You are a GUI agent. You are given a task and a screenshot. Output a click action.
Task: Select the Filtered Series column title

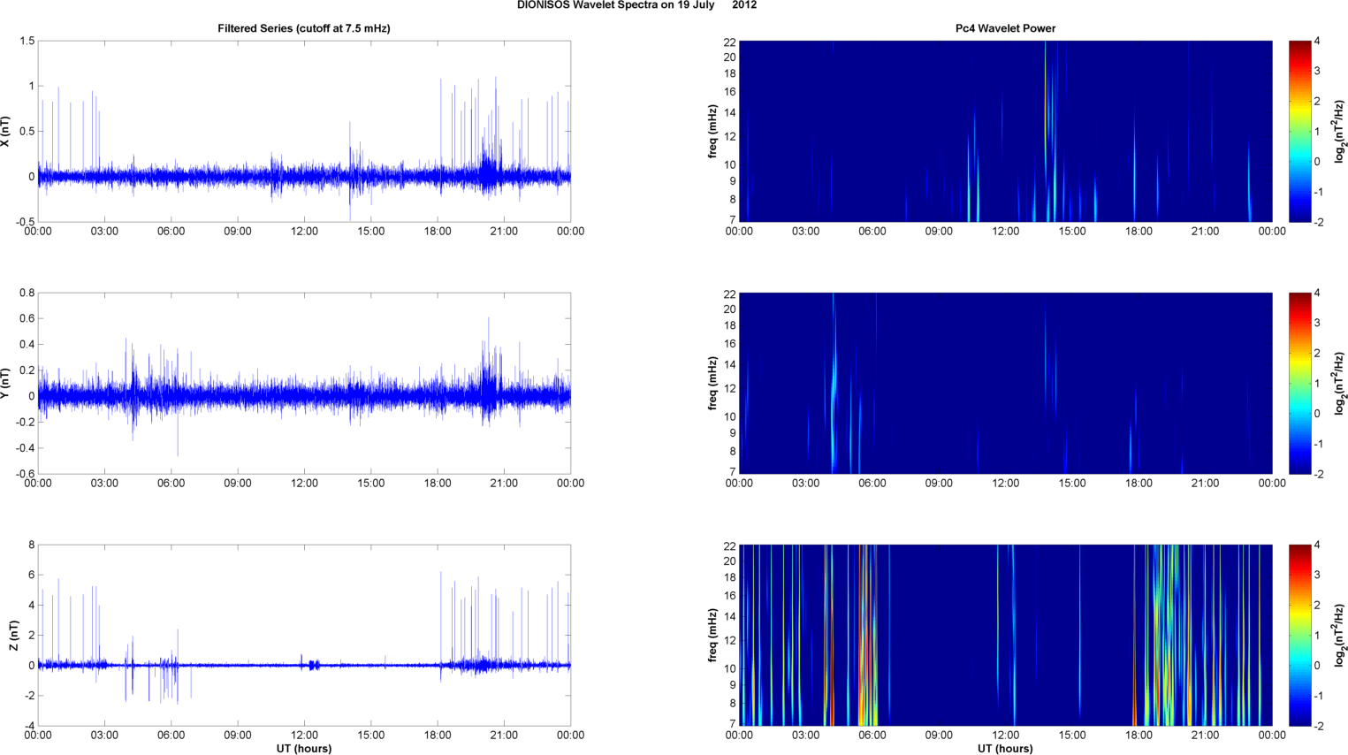[303, 28]
